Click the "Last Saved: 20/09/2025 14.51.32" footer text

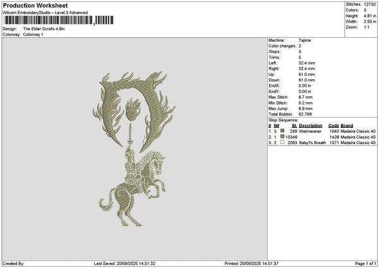[124, 264]
